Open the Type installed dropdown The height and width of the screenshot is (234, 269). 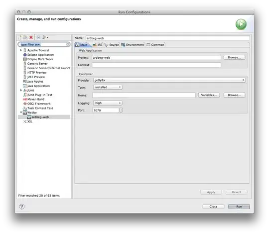pos(108,87)
